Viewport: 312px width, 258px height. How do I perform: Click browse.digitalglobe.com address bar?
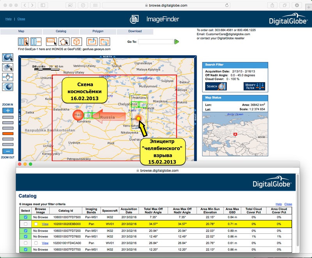(x=167, y=5)
